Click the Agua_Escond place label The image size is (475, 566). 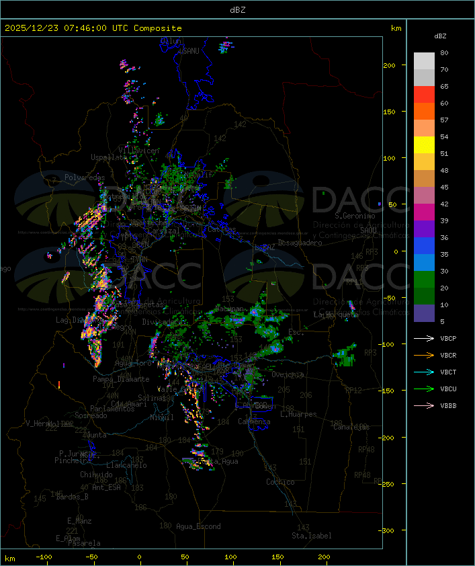pos(198,526)
